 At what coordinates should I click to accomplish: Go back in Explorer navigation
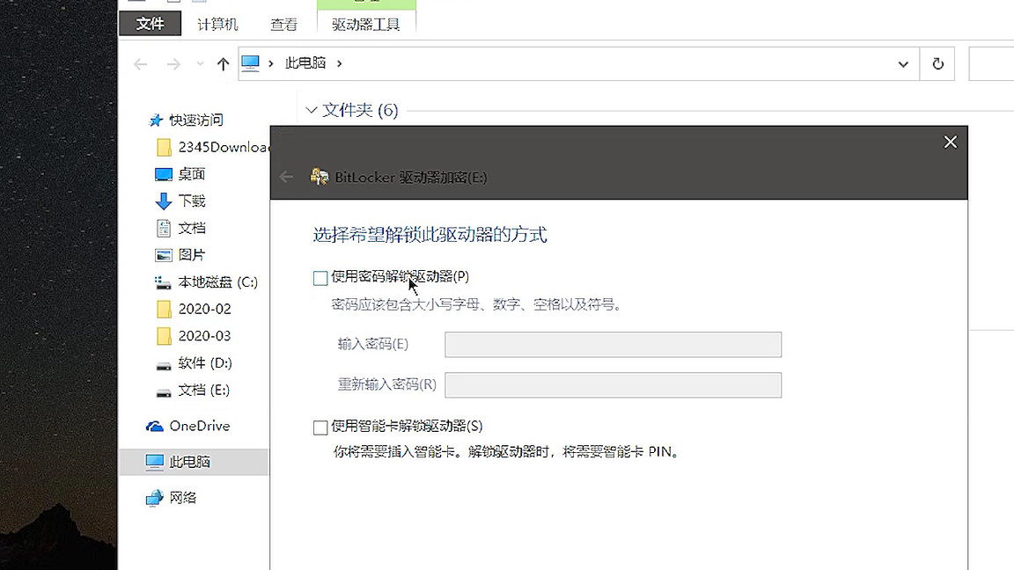[x=140, y=64]
